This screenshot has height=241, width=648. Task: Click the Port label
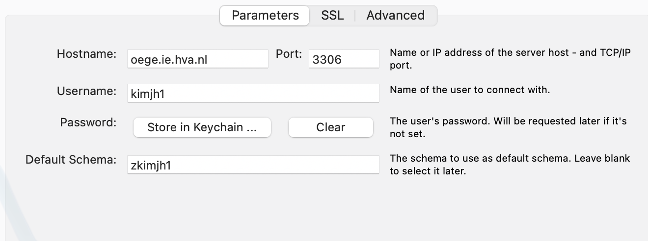[289, 54]
